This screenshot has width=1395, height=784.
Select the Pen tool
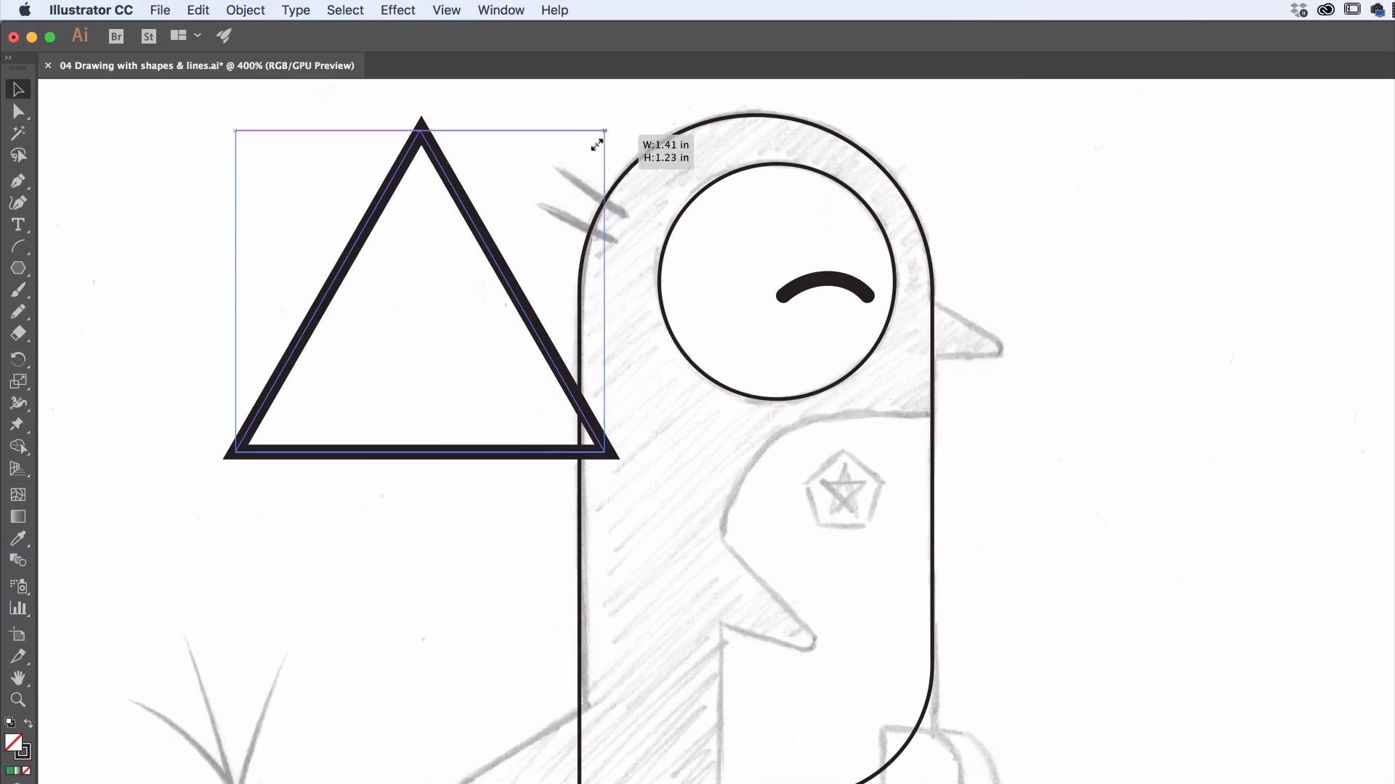[17, 180]
